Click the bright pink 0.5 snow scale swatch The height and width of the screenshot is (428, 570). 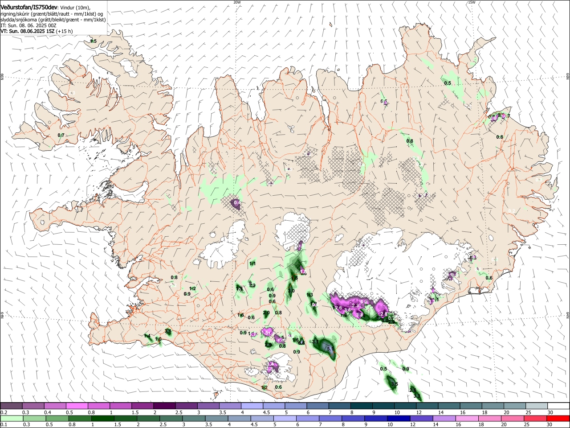pyautogui.click(x=77, y=406)
